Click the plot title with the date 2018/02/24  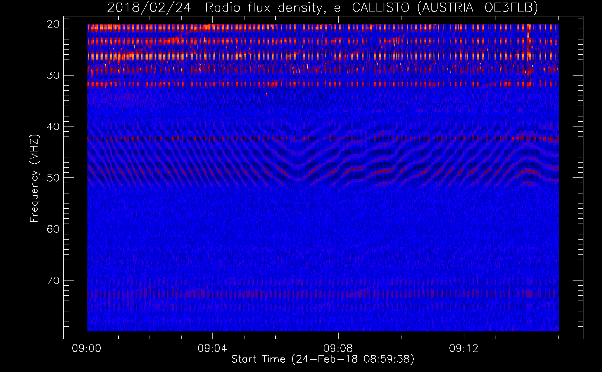point(323,7)
